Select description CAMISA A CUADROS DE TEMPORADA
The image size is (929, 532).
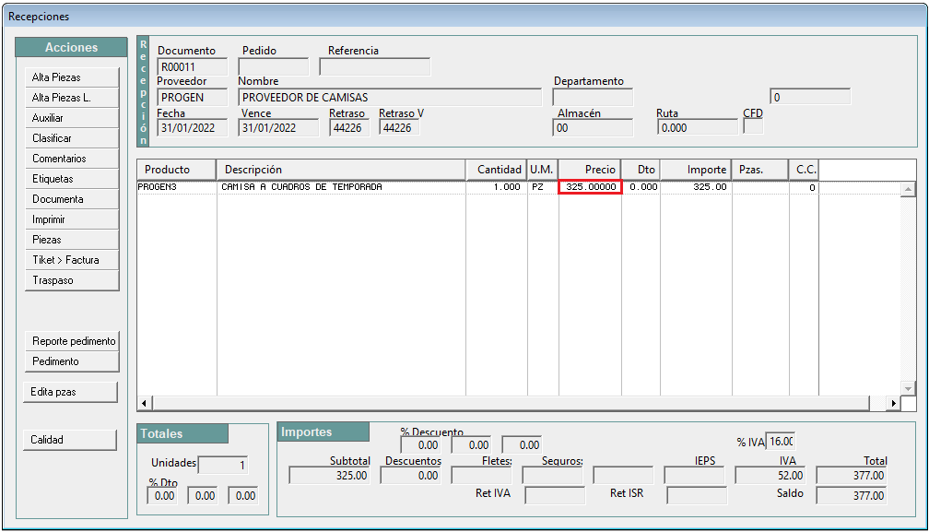[341, 187]
